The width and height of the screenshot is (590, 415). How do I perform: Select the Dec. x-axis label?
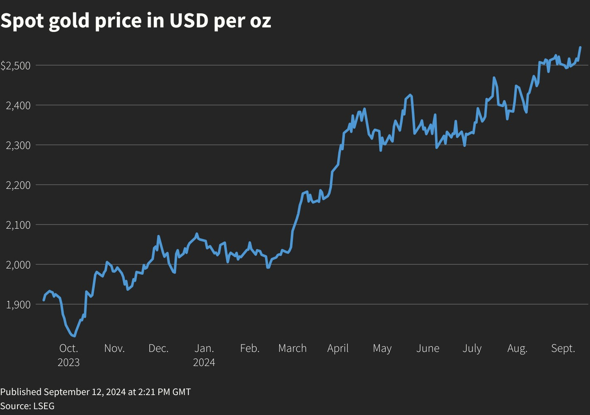158,348
